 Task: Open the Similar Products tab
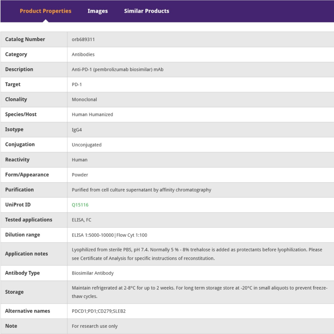(147, 11)
